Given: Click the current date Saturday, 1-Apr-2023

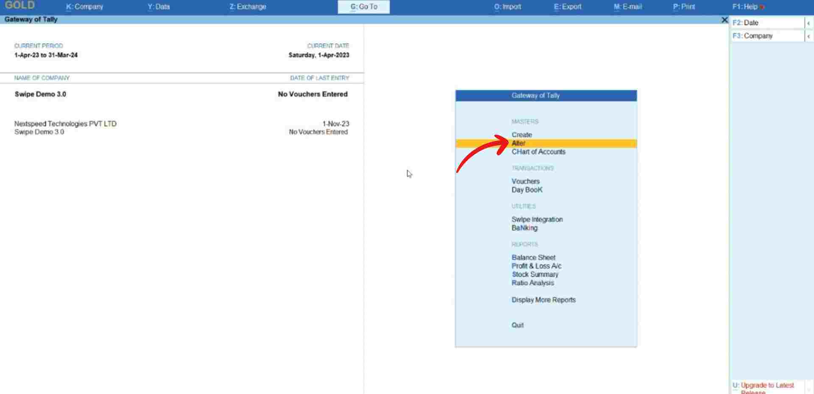Looking at the screenshot, I should click(319, 55).
